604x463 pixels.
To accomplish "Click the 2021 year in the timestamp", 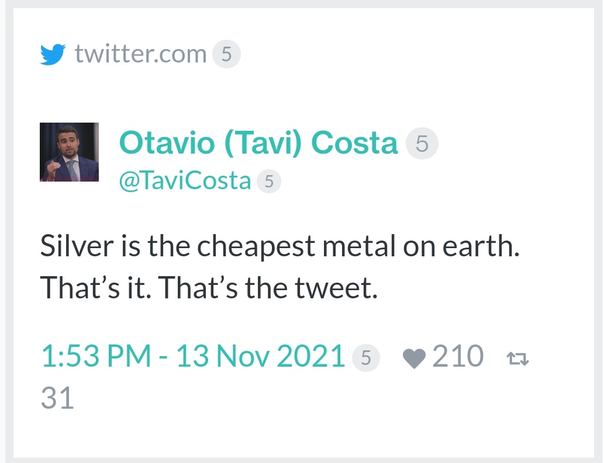I will 311,356.
